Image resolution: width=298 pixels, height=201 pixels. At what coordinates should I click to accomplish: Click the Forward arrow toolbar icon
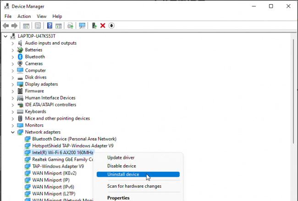[15, 26]
